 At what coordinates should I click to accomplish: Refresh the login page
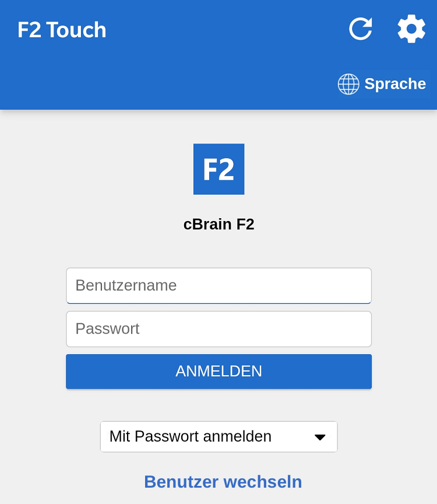361,29
